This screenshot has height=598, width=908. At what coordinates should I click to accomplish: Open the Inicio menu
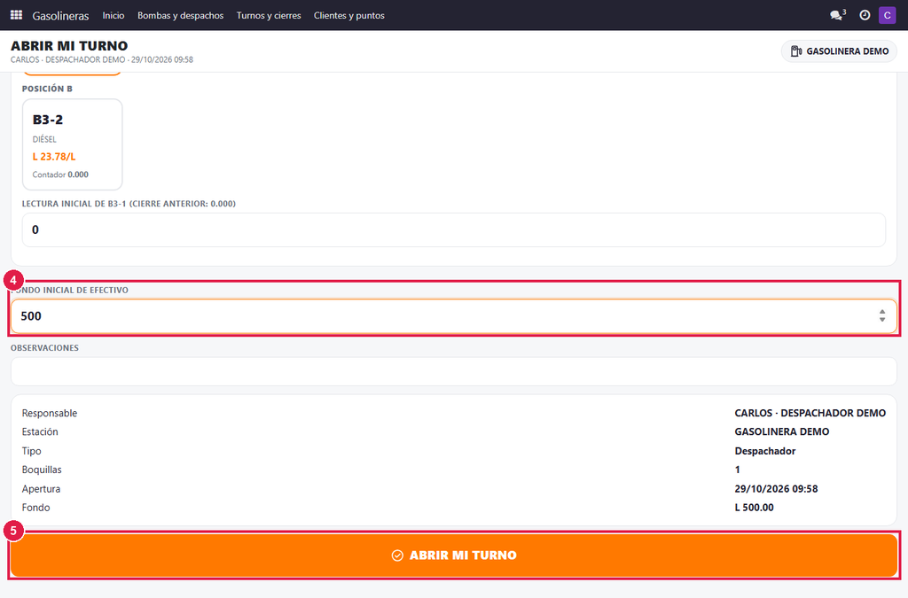113,16
